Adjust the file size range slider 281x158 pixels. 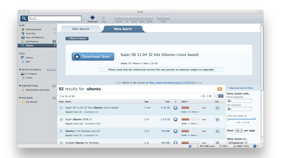tap(241, 119)
